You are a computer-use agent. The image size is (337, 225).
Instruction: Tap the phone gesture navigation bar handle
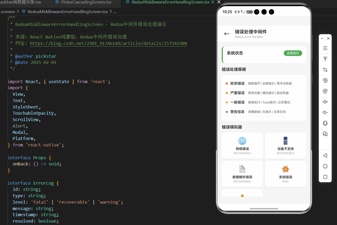264,208
